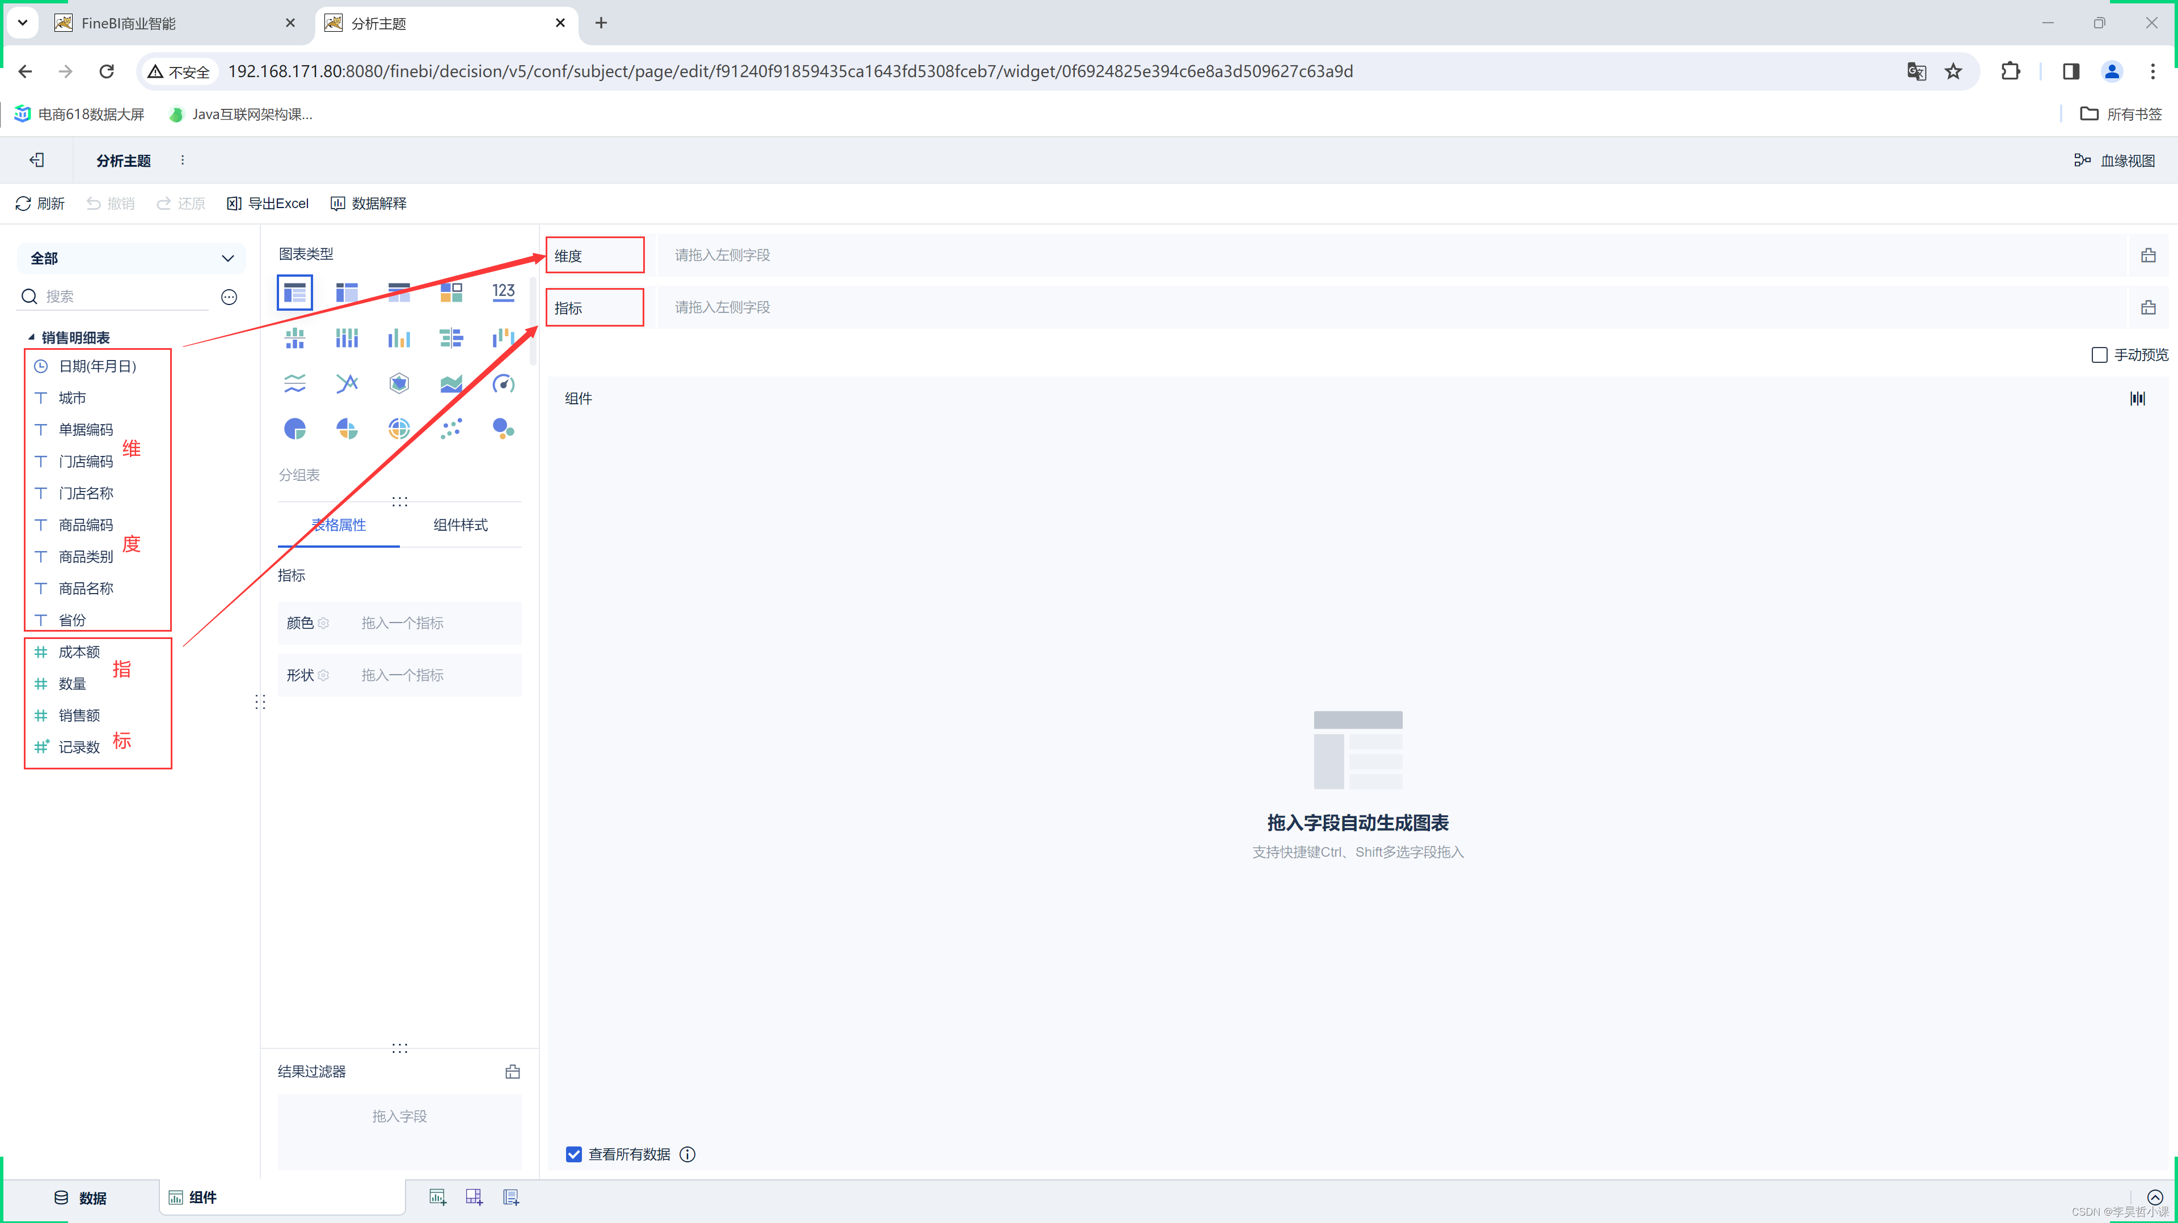Collapse the 销售明细表 tree node
Screen dimensions: 2178x1223
tap(31, 337)
